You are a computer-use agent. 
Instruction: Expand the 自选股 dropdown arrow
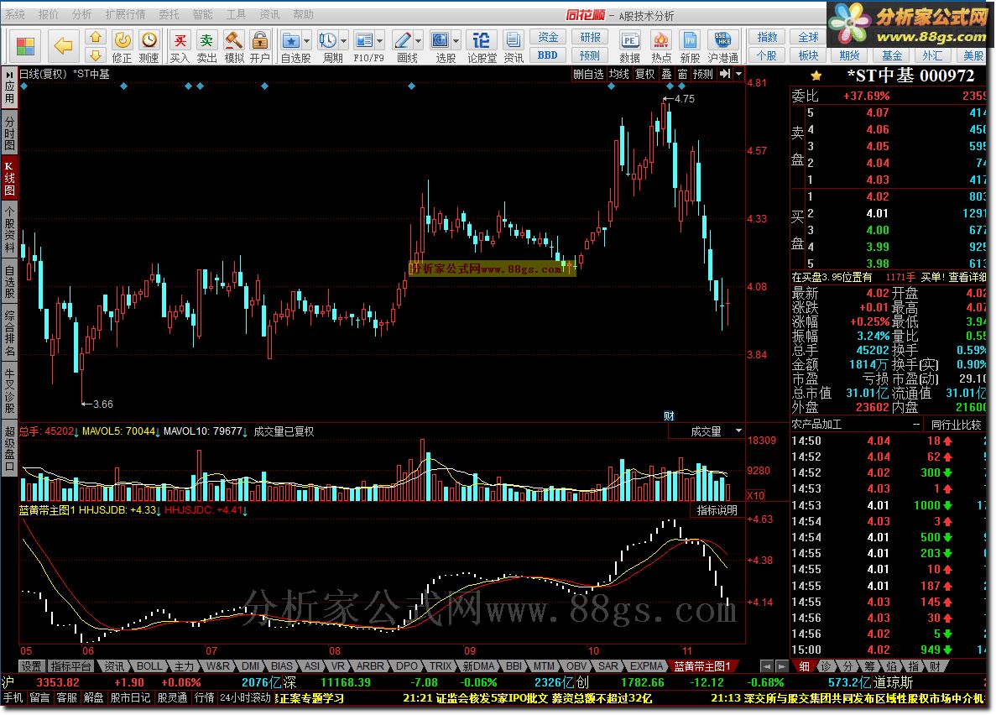click(x=307, y=41)
